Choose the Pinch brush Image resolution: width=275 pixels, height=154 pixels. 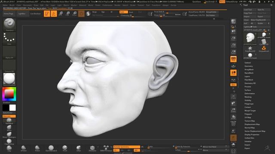pos(65,148)
